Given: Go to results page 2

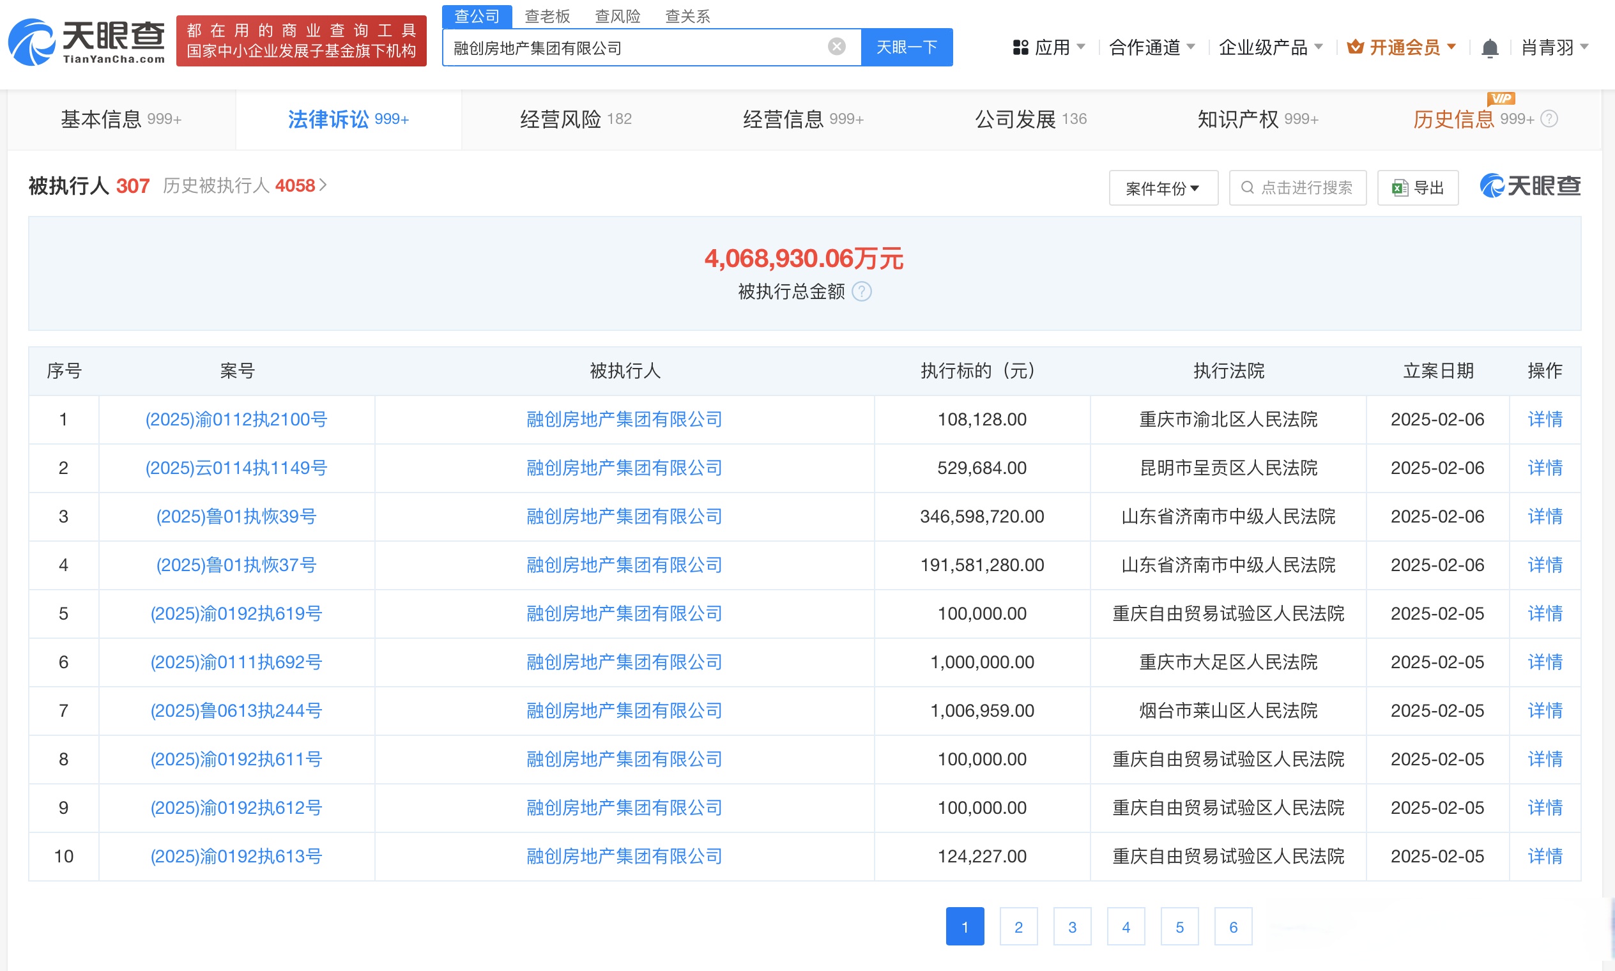Looking at the screenshot, I should tap(1018, 926).
